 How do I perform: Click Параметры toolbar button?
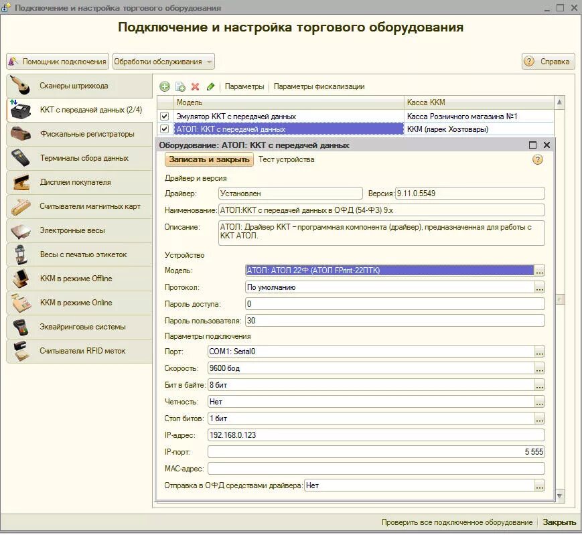tap(244, 86)
